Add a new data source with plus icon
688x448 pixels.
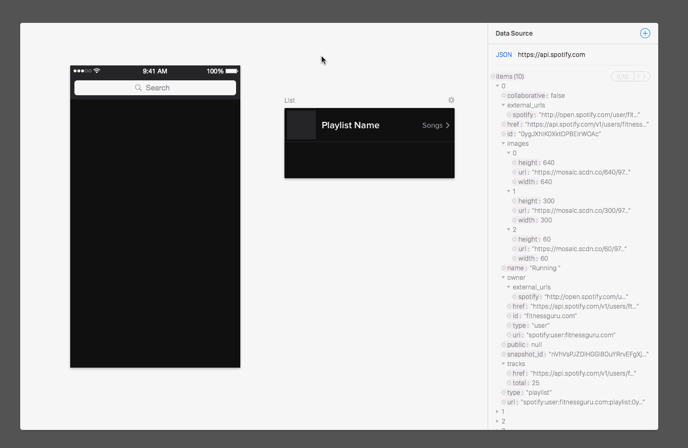pos(644,34)
